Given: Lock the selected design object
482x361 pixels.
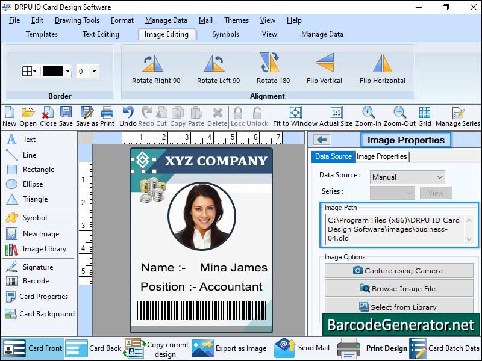Looking at the screenshot, I should (x=237, y=116).
